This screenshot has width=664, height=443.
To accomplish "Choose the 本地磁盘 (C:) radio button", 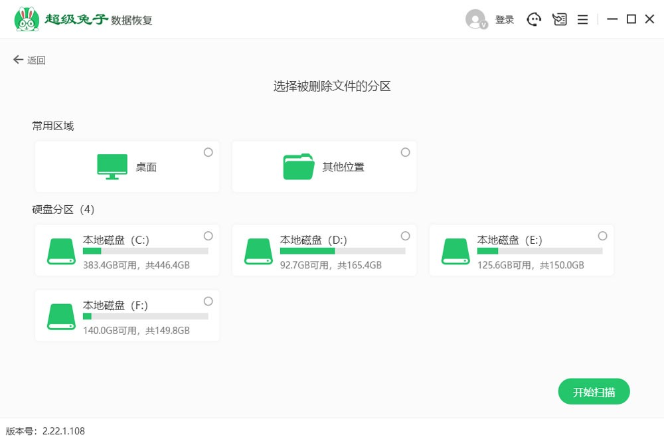I will (x=208, y=236).
